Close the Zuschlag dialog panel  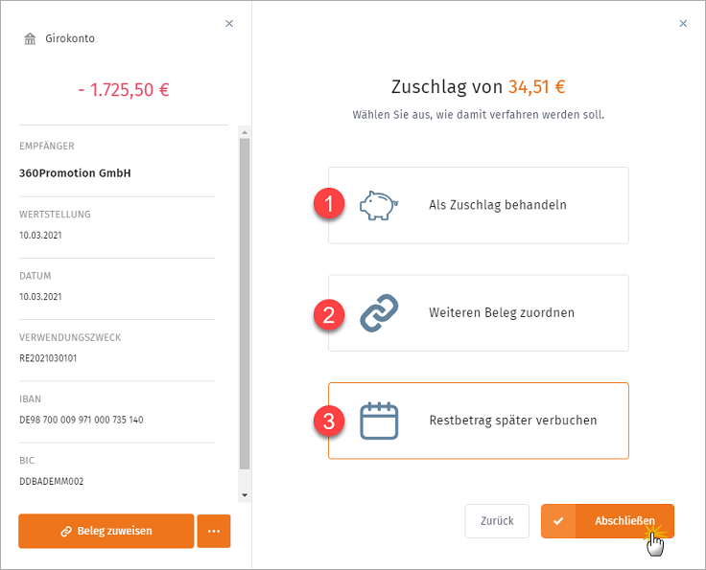coord(683,23)
